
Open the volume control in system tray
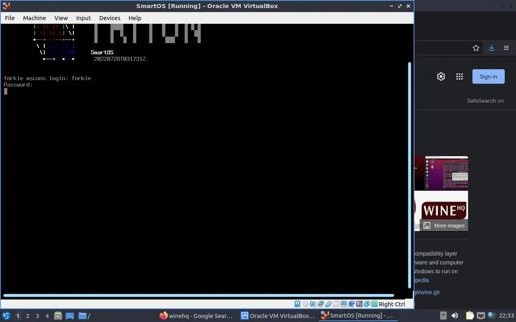tap(455, 316)
